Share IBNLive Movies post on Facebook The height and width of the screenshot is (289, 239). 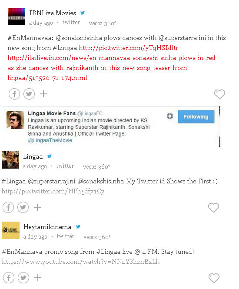[14, 94]
